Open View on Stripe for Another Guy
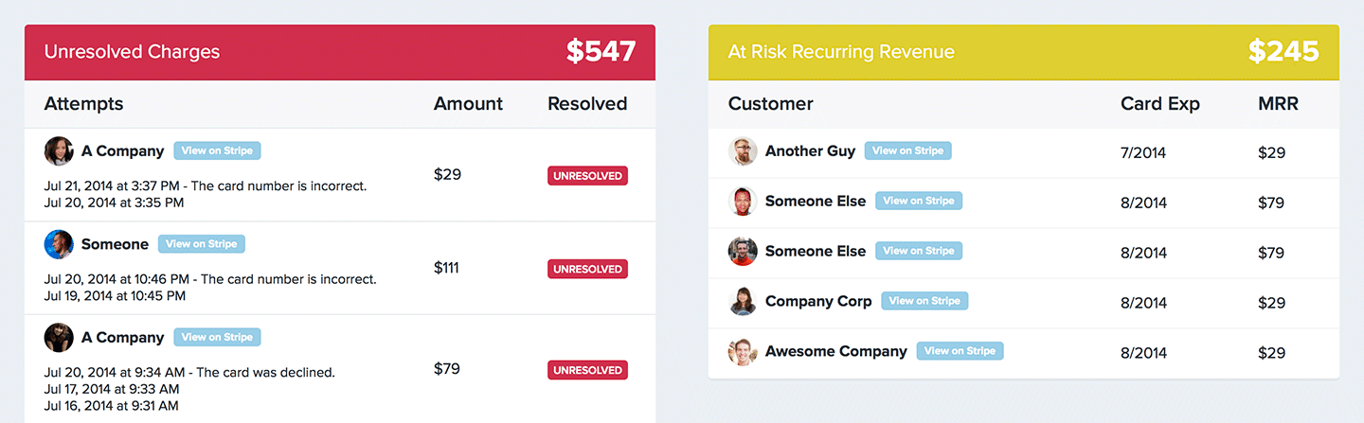The height and width of the screenshot is (423, 1364). click(907, 150)
